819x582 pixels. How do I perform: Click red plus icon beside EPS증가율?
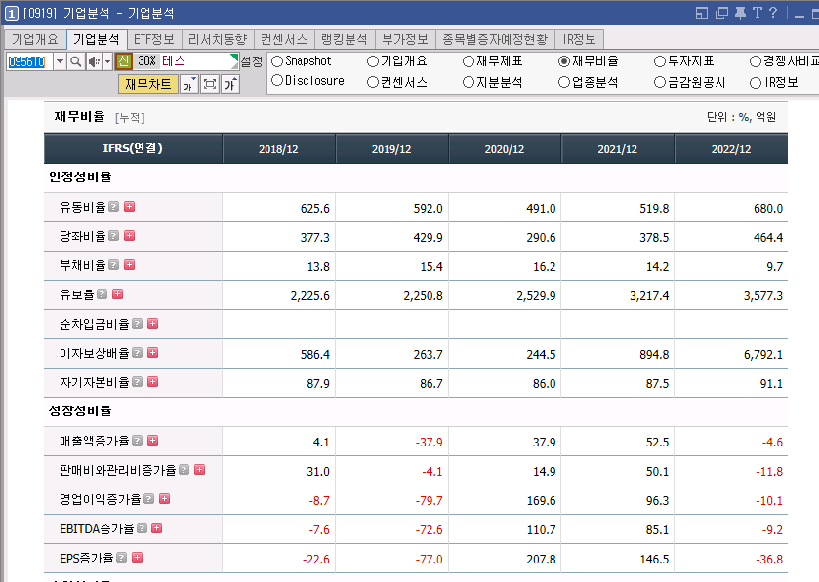coord(137,558)
